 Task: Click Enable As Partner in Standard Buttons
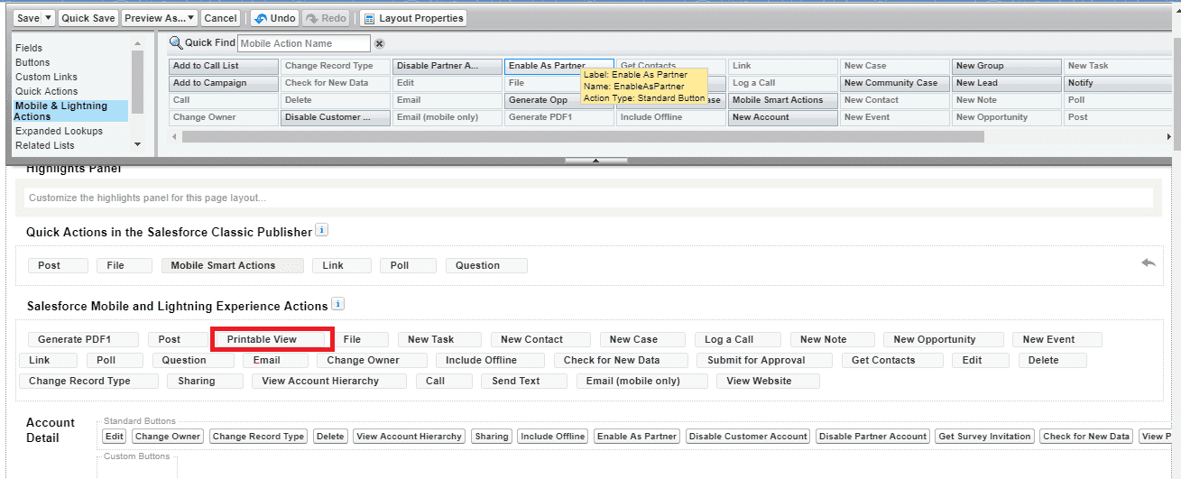click(x=637, y=436)
